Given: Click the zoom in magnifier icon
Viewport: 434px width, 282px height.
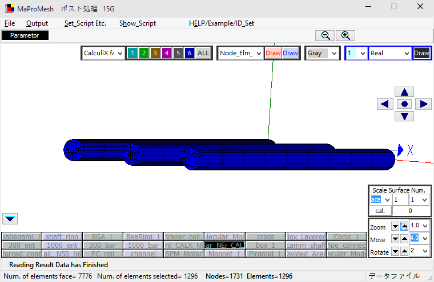Looking at the screenshot, I should click(345, 36).
